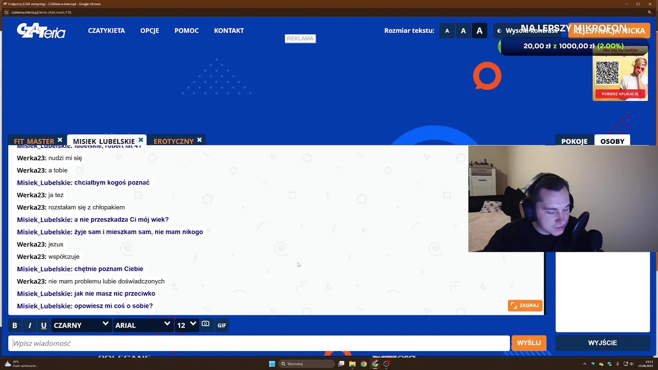Set smallest text size A
Screen dimensions: 658x370
coord(447,31)
